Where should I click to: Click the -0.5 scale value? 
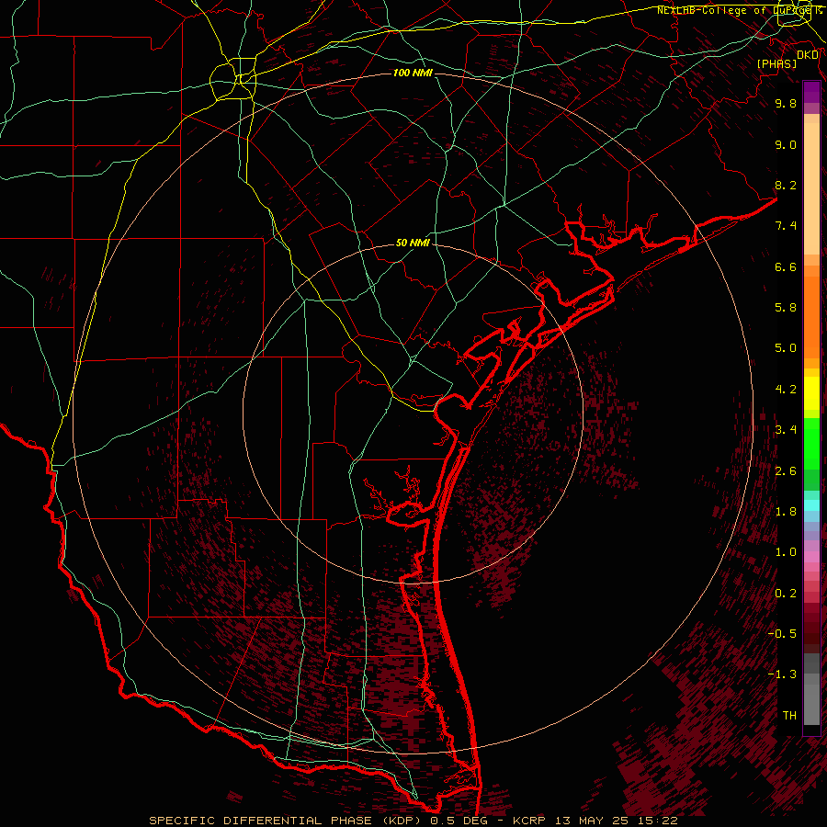click(782, 634)
